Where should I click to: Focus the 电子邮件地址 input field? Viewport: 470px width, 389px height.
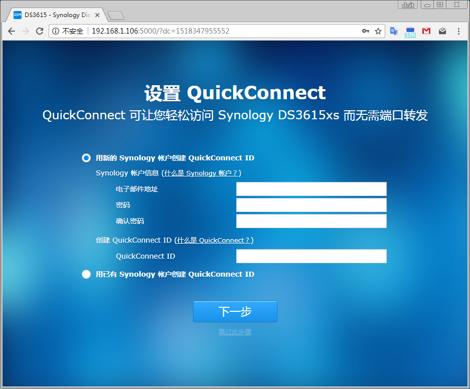(311, 189)
